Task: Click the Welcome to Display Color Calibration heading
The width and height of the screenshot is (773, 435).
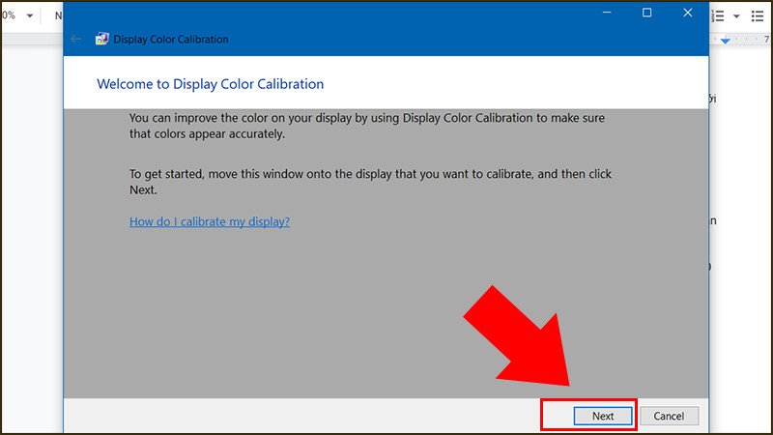Action: pyautogui.click(x=210, y=84)
